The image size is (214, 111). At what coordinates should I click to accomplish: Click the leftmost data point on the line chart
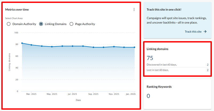[22, 43]
